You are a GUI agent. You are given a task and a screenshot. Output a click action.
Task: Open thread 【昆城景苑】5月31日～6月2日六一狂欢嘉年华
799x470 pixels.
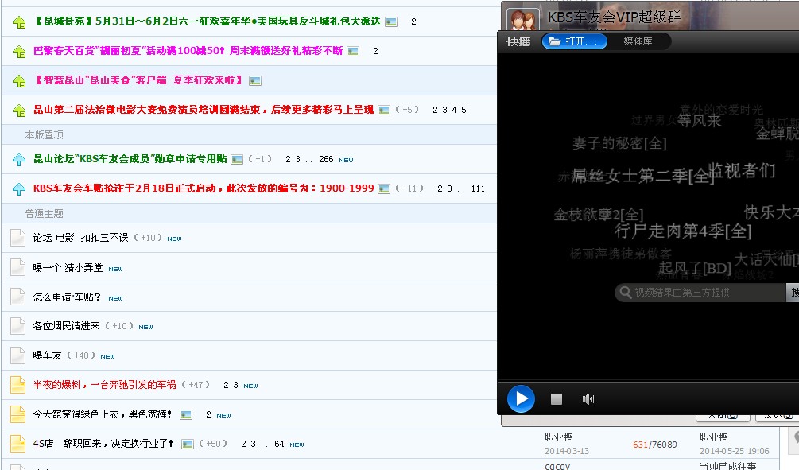[x=208, y=21]
